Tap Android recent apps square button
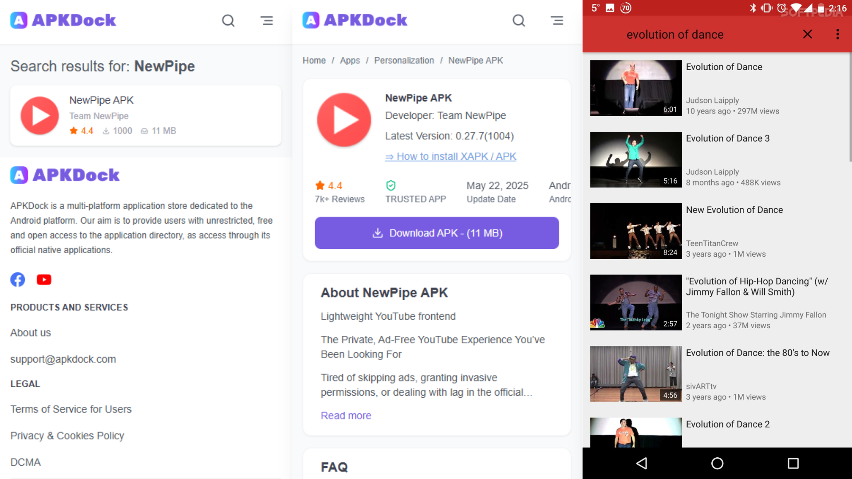The image size is (852, 479). pyautogui.click(x=793, y=463)
